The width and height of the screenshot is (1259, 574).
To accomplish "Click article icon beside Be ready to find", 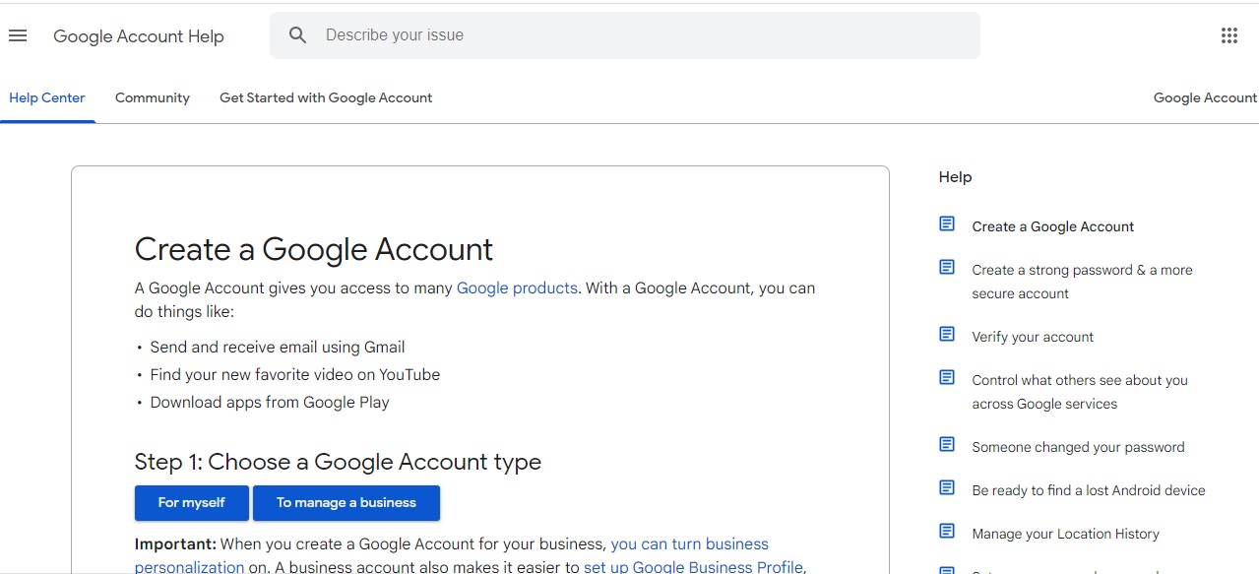I will tap(947, 488).
